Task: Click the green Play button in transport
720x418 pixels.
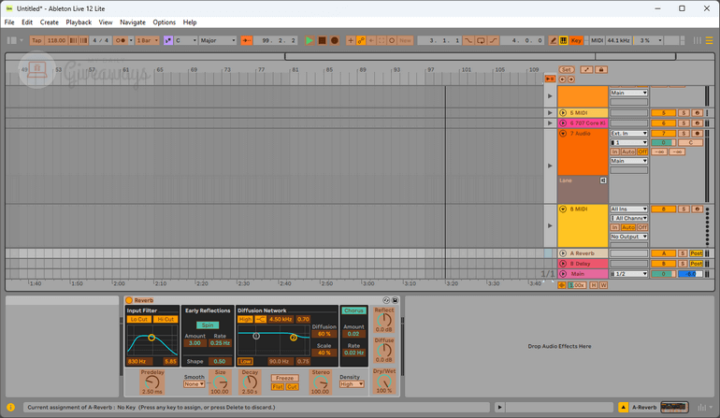Action: (x=310, y=40)
